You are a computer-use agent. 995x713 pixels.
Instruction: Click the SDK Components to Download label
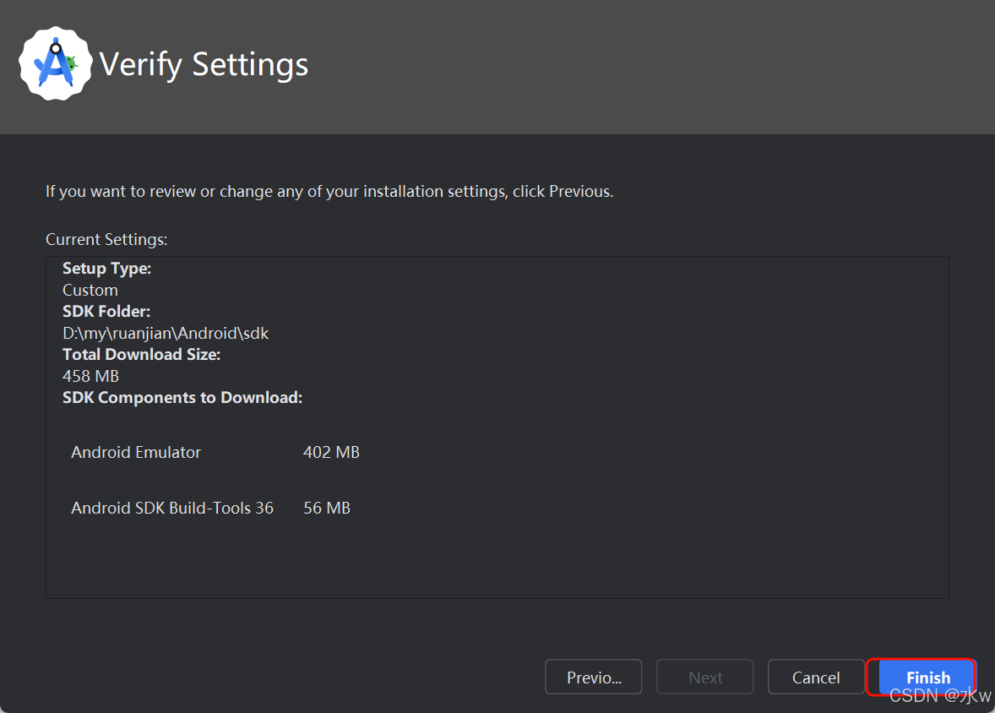(182, 397)
